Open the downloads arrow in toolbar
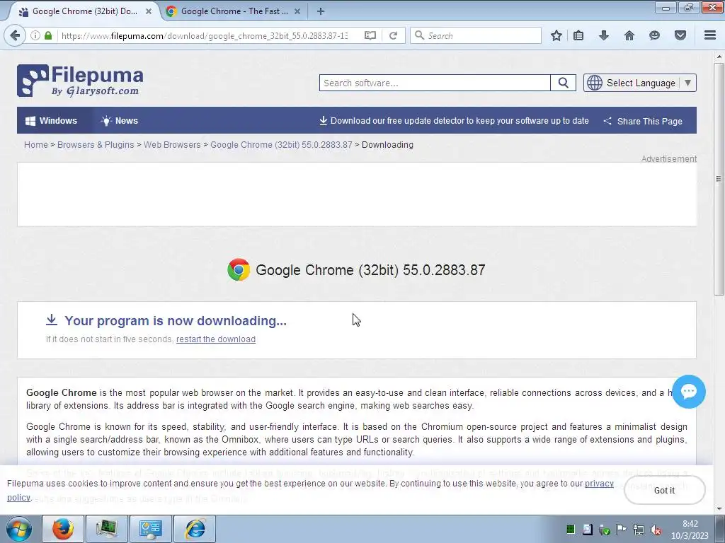The image size is (725, 543). 604,35
